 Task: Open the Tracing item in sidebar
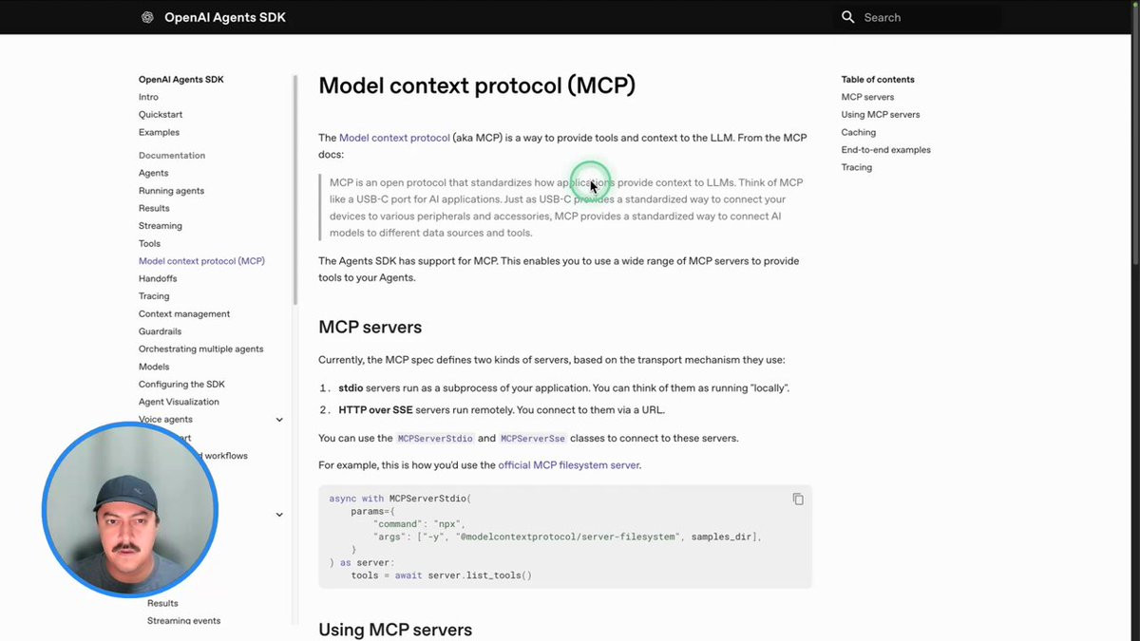pos(154,296)
